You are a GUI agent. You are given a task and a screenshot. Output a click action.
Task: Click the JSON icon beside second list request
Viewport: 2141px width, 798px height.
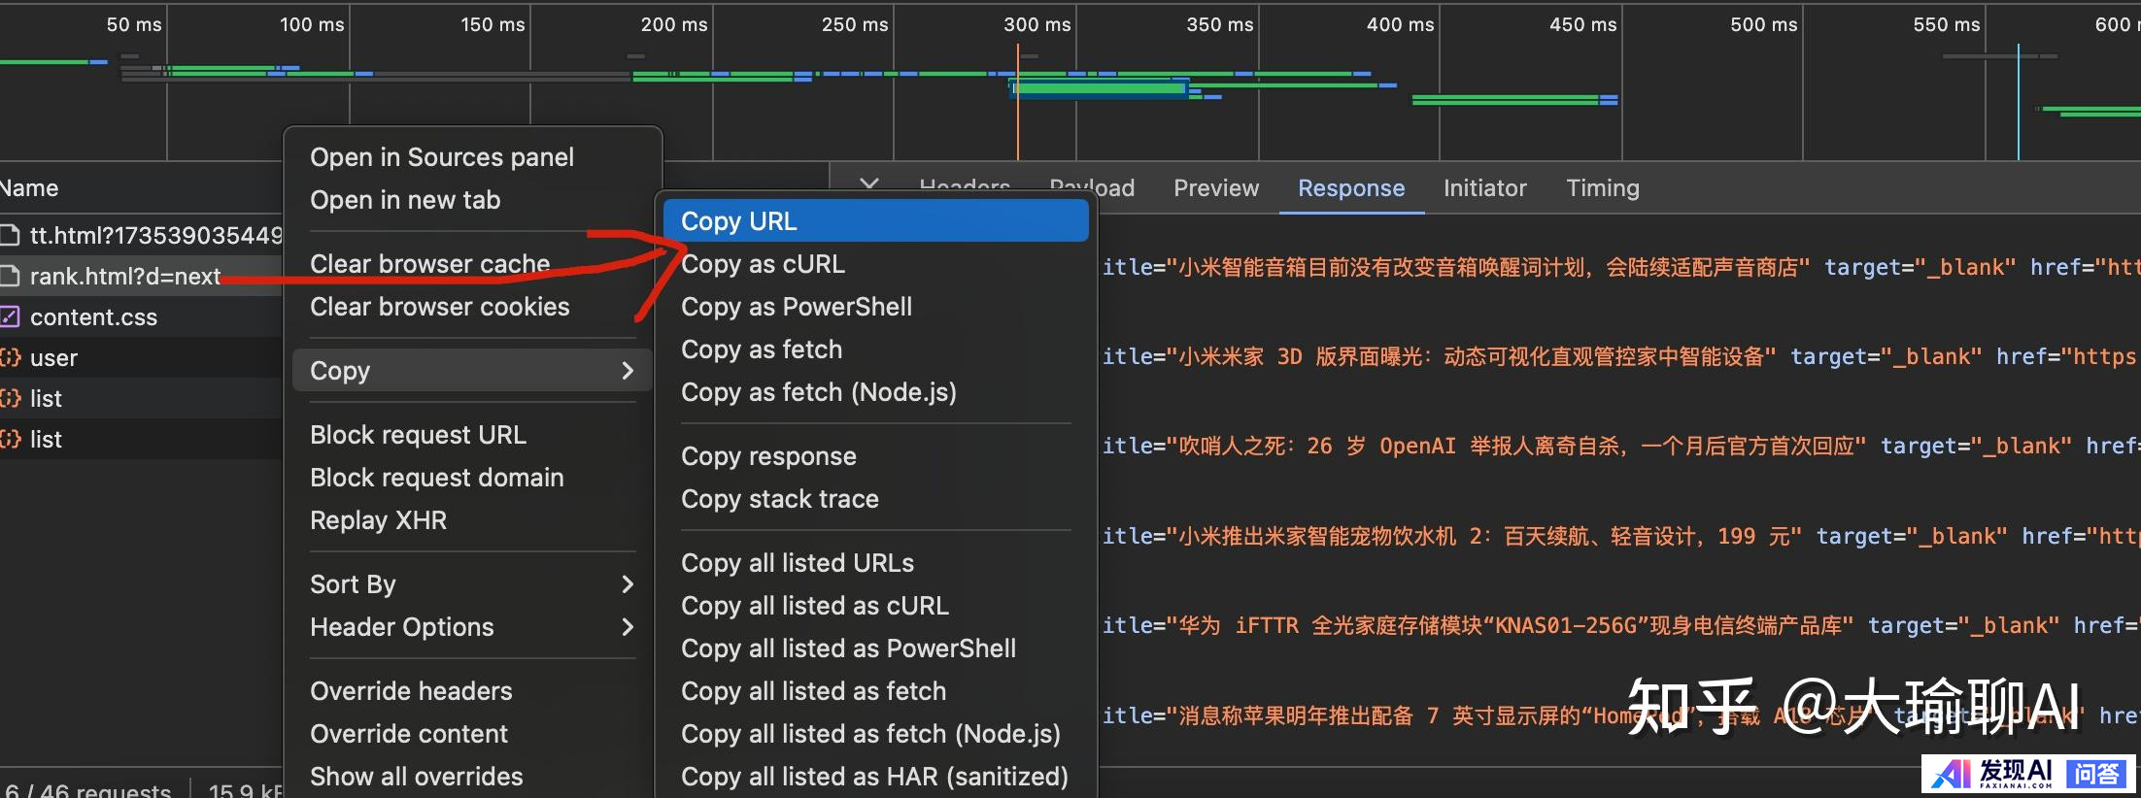[x=10, y=439]
